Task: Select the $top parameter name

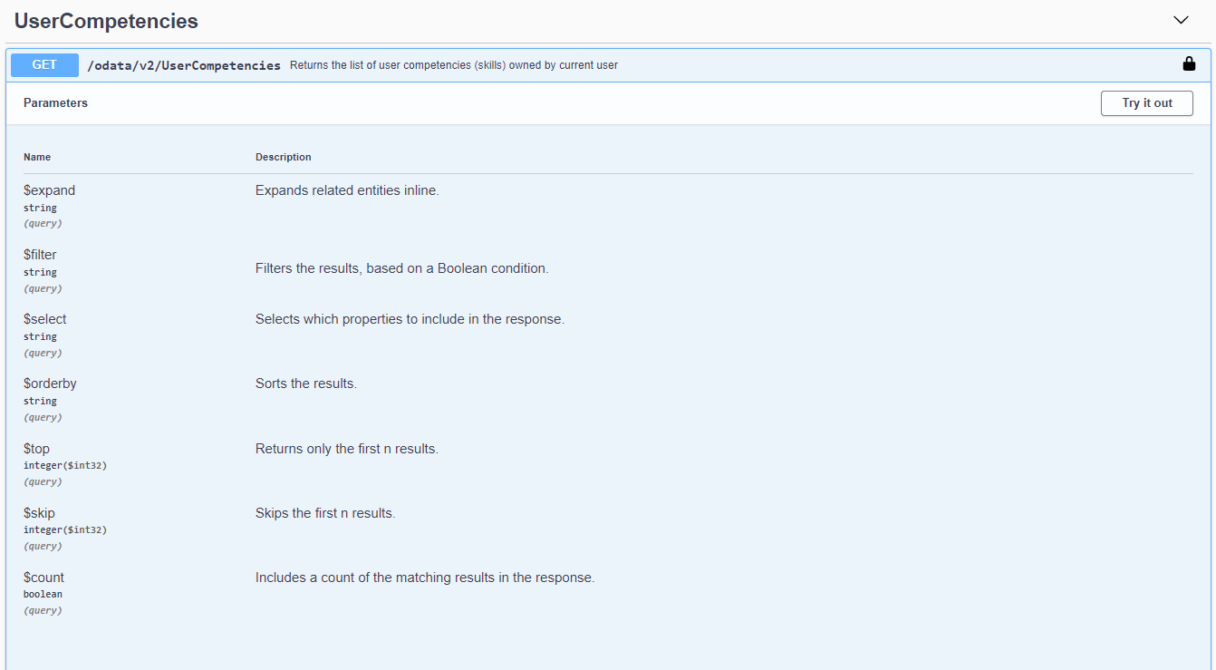Action: [x=36, y=449]
